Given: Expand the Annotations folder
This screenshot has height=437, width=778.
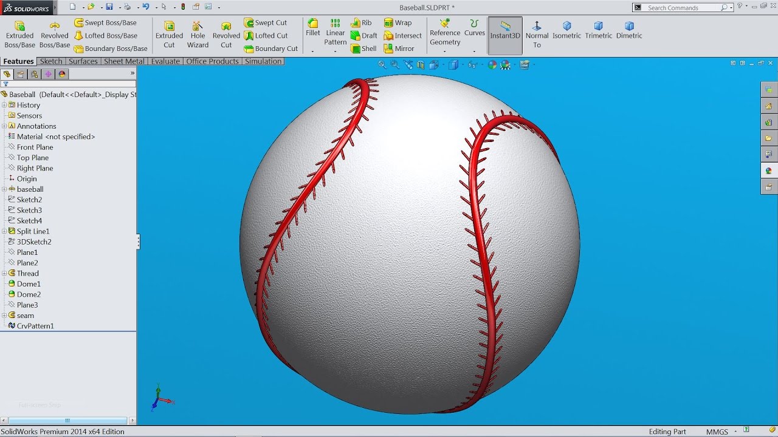Looking at the screenshot, I should [x=4, y=126].
